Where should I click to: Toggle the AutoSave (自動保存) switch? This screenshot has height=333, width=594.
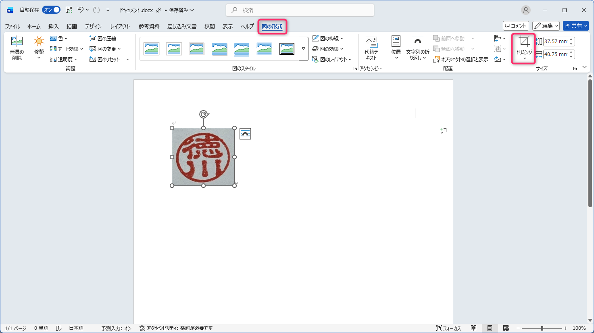click(x=51, y=10)
